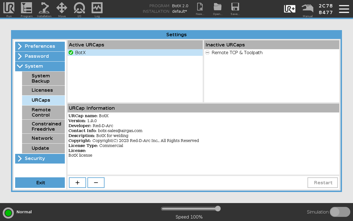Click the installation name default*

coord(179,11)
